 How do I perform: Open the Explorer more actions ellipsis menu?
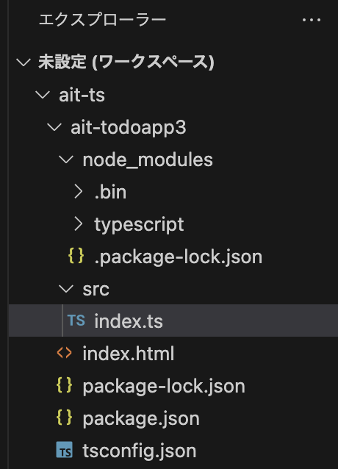pos(311,20)
